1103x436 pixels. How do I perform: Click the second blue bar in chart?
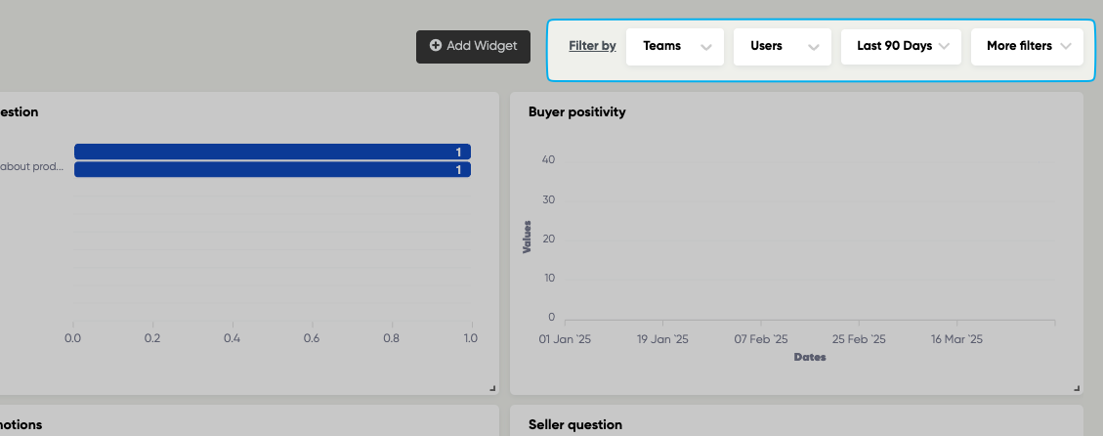point(272,170)
